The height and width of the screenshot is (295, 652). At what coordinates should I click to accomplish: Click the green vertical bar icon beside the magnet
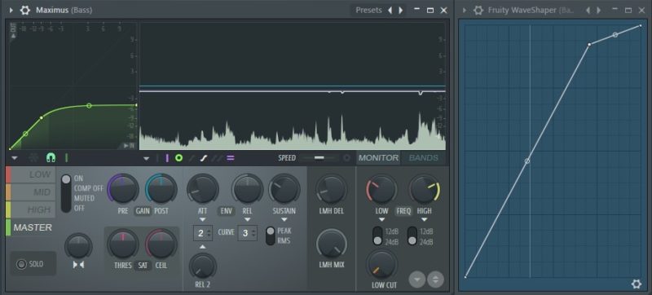[x=66, y=157]
